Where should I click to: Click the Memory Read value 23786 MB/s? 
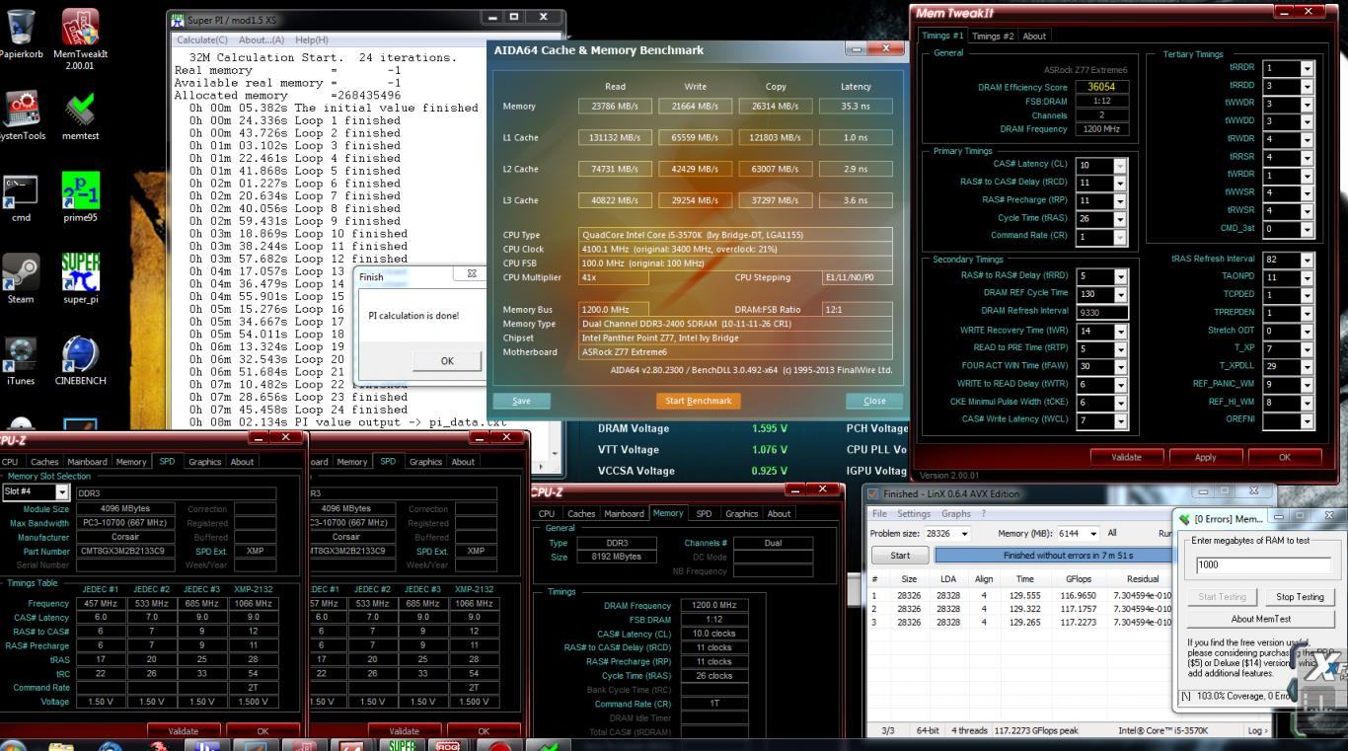pos(614,106)
